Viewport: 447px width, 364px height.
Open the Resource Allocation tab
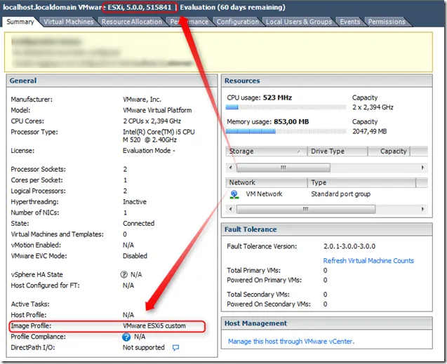131,22
